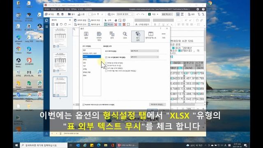Click the Recognize (인식) toolbar button
Image resolution: width=263 pixels, height=148 pixels.
111,14
